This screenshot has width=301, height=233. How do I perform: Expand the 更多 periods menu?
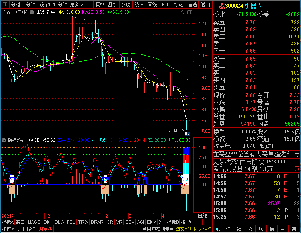click(76, 5)
